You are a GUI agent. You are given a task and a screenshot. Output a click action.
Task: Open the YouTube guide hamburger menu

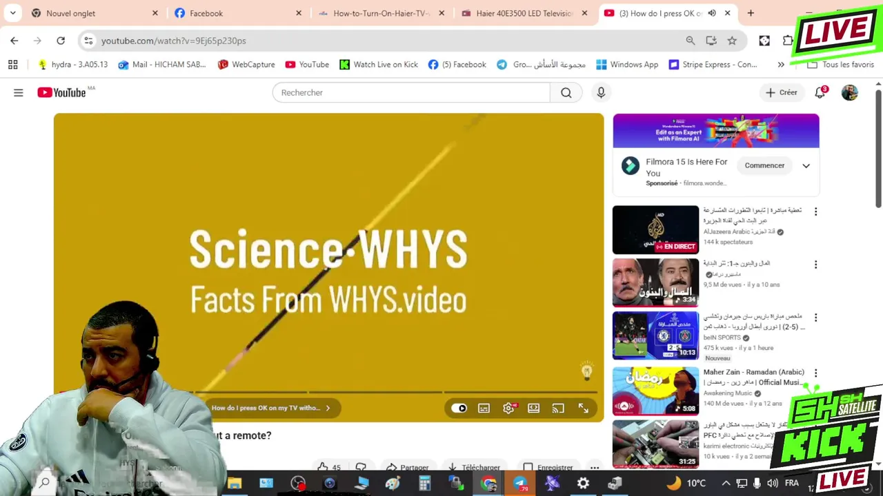[19, 92]
